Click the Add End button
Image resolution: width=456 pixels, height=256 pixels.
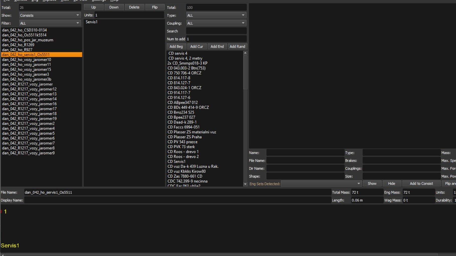coord(217,46)
